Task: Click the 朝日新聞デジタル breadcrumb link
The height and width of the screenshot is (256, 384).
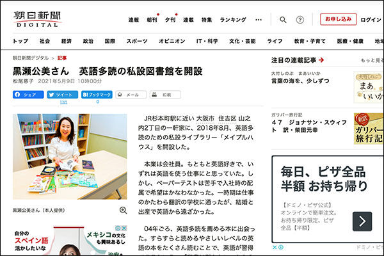Action: pyautogui.click(x=31, y=58)
